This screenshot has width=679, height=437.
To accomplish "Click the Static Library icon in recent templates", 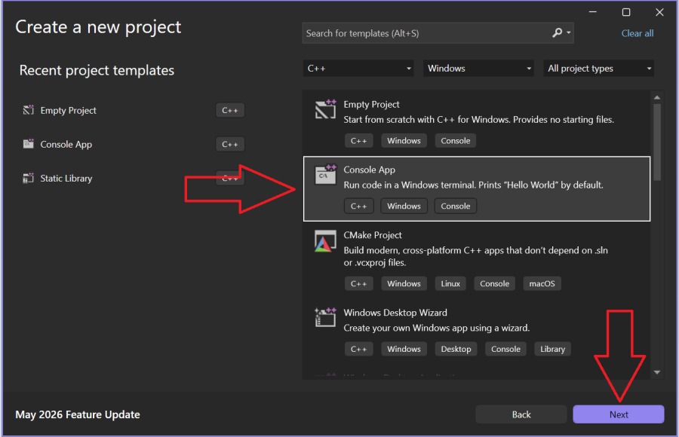I will [29, 178].
